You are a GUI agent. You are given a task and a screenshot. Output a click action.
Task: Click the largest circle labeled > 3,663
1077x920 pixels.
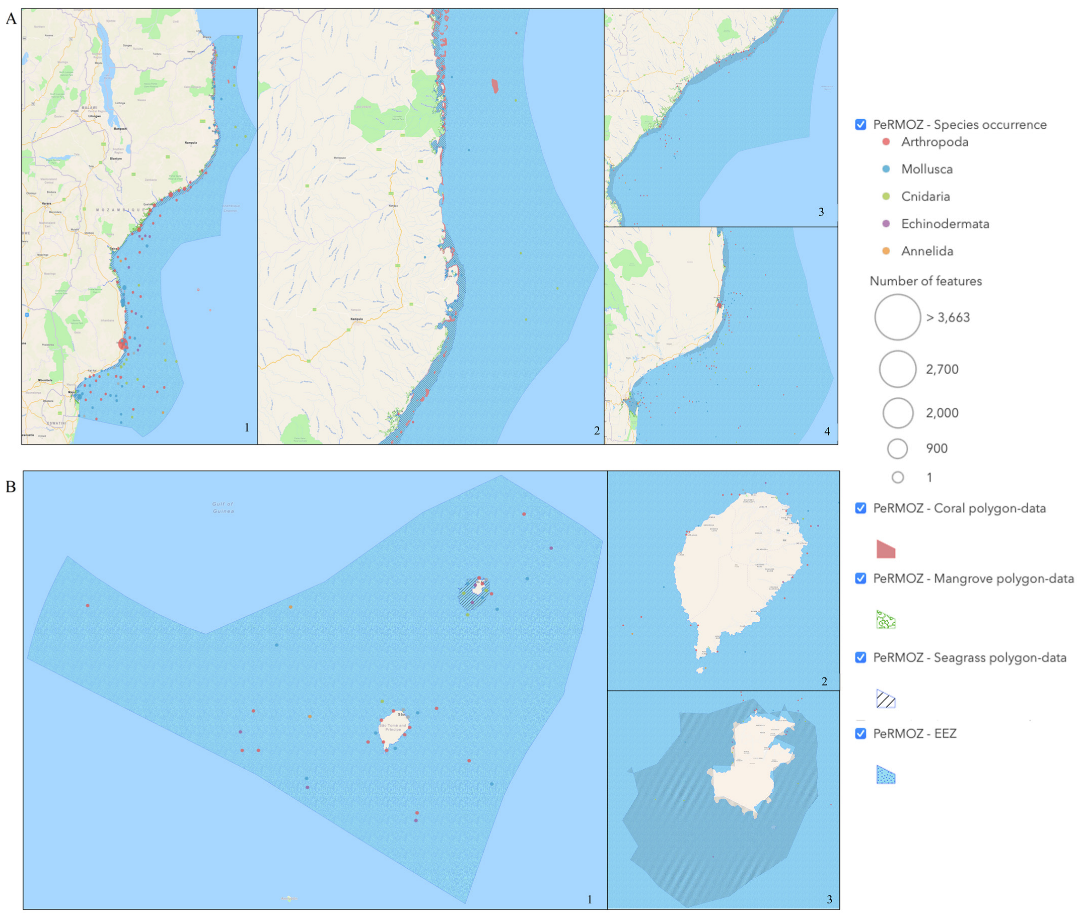898,317
